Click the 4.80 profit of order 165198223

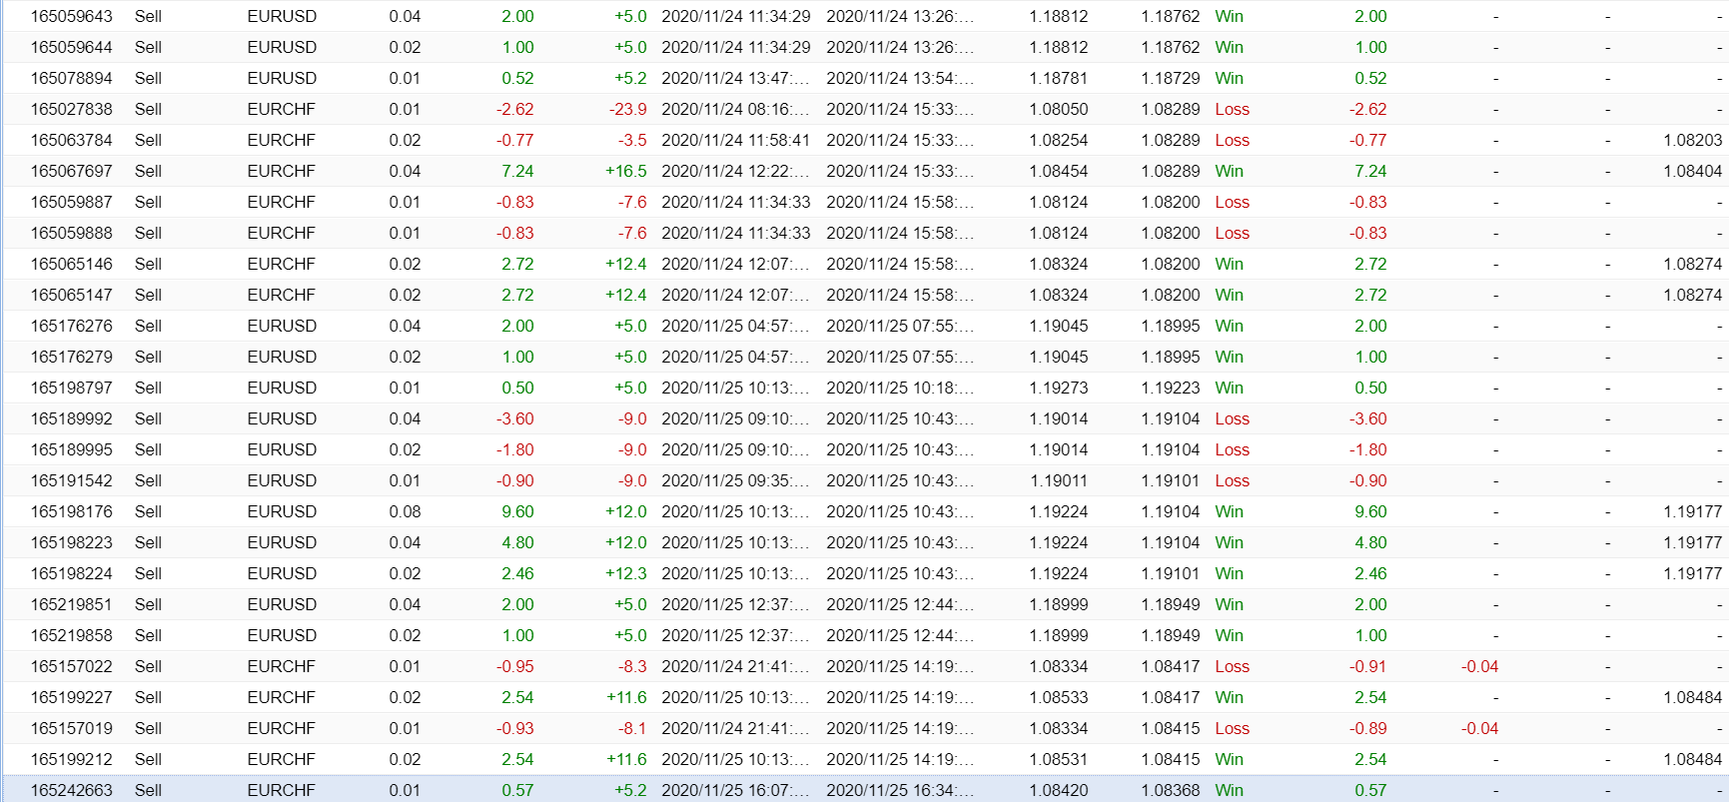[517, 542]
